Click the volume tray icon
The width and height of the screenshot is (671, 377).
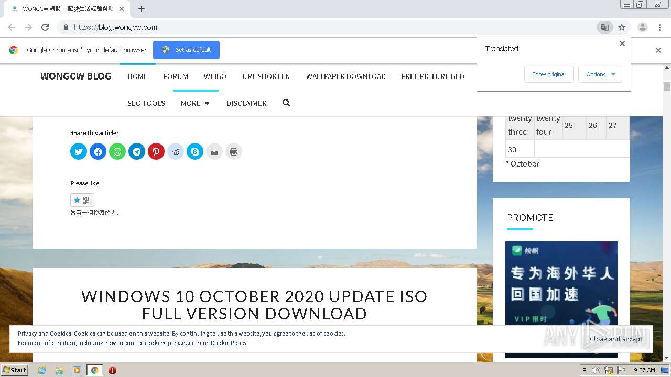point(596,370)
